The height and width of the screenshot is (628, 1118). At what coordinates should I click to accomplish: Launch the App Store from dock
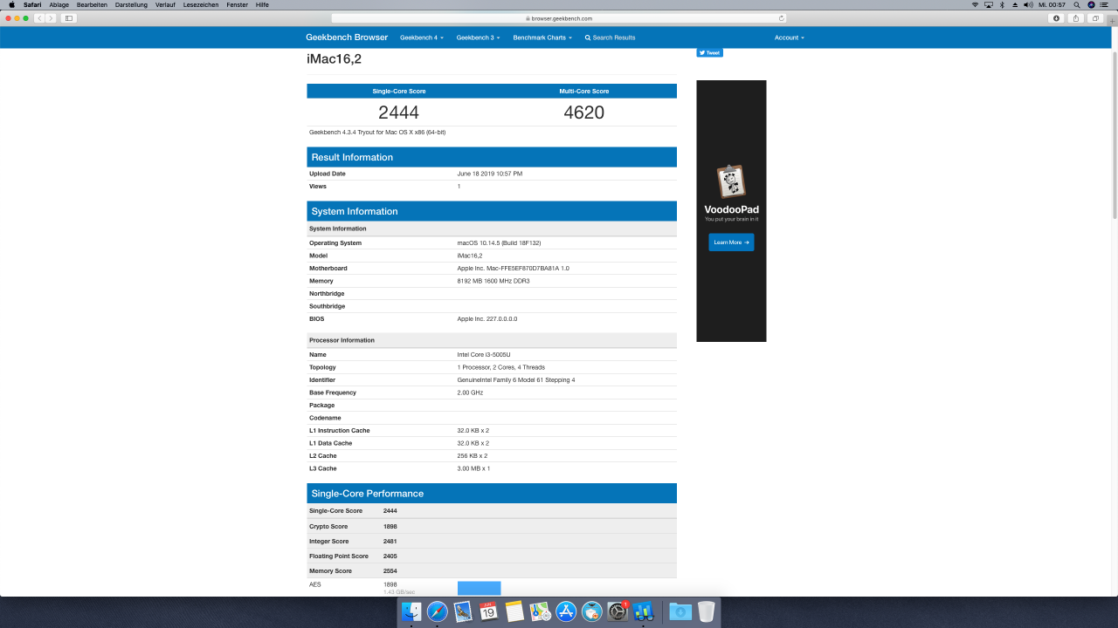point(566,611)
